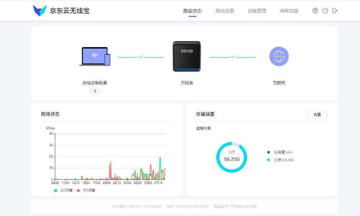Click the 存储设置 heading
The height and width of the screenshot is (216, 360).
tap(205, 114)
